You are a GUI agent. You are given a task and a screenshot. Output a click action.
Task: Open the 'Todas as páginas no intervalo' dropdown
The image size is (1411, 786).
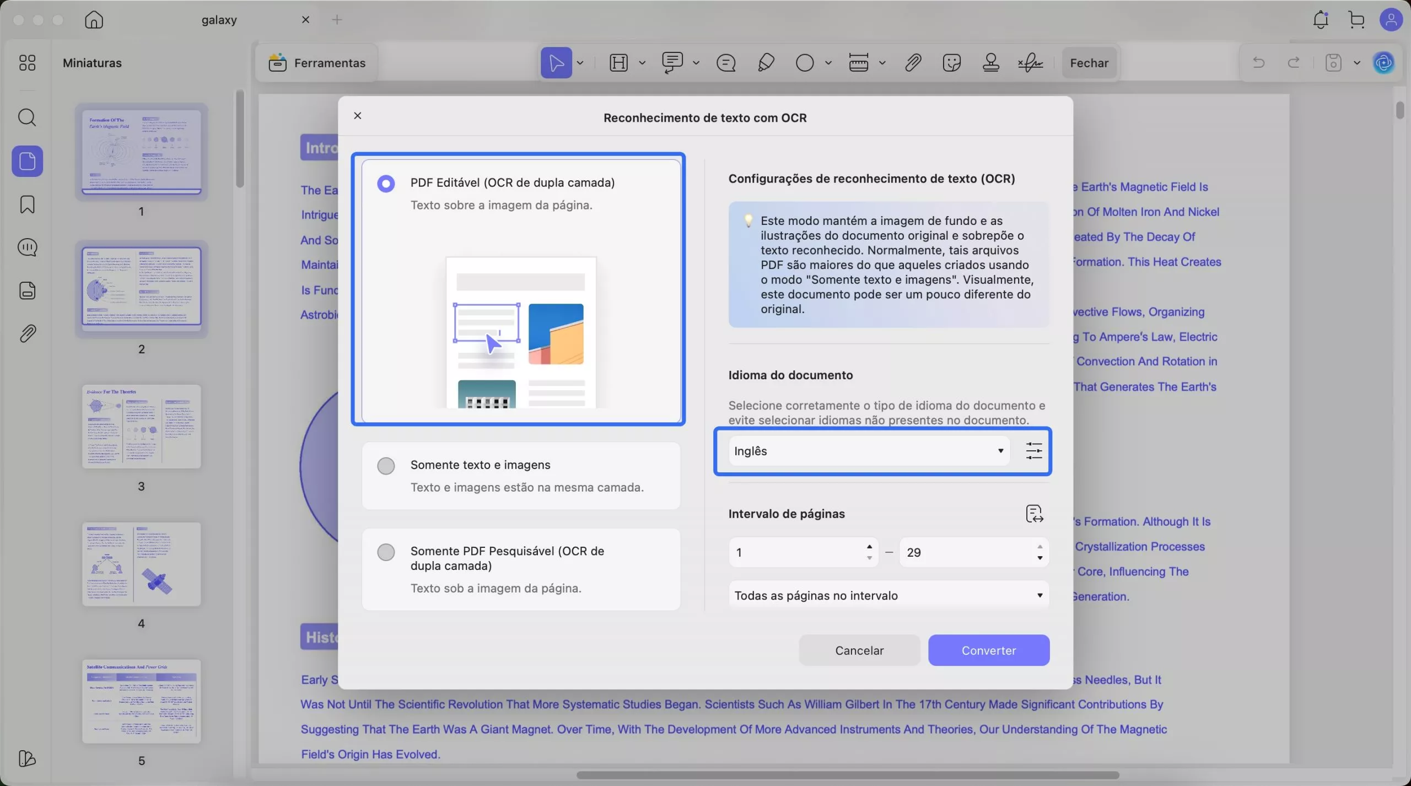888,595
